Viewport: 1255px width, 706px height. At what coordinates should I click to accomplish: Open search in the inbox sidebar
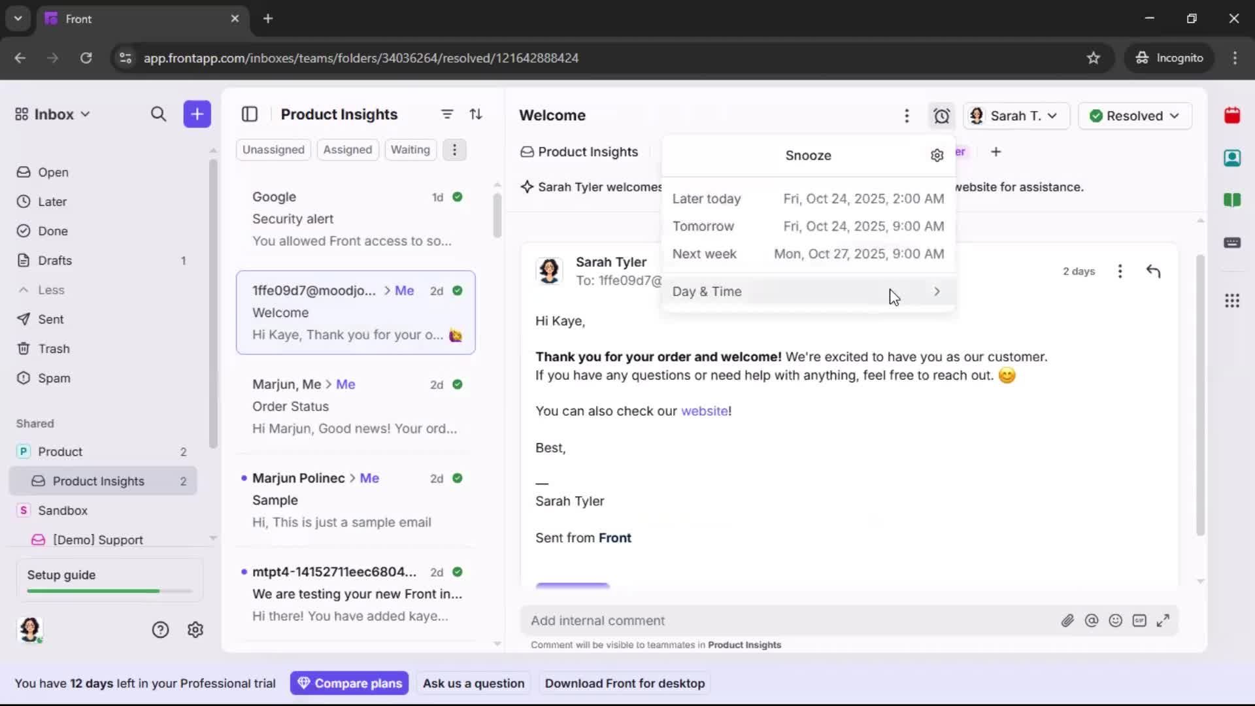point(159,114)
